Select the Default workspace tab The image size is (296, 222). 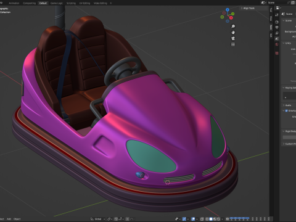click(x=43, y=3)
